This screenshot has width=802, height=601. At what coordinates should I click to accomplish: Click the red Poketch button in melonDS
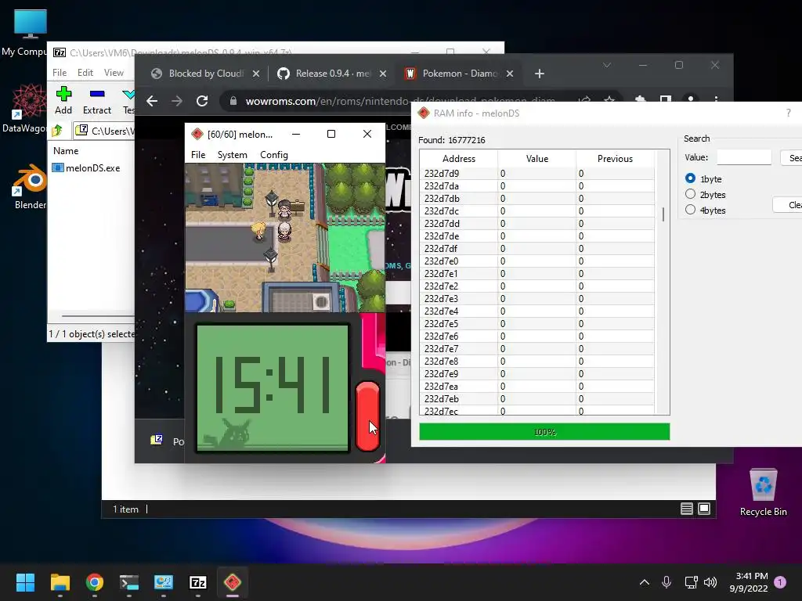click(367, 416)
